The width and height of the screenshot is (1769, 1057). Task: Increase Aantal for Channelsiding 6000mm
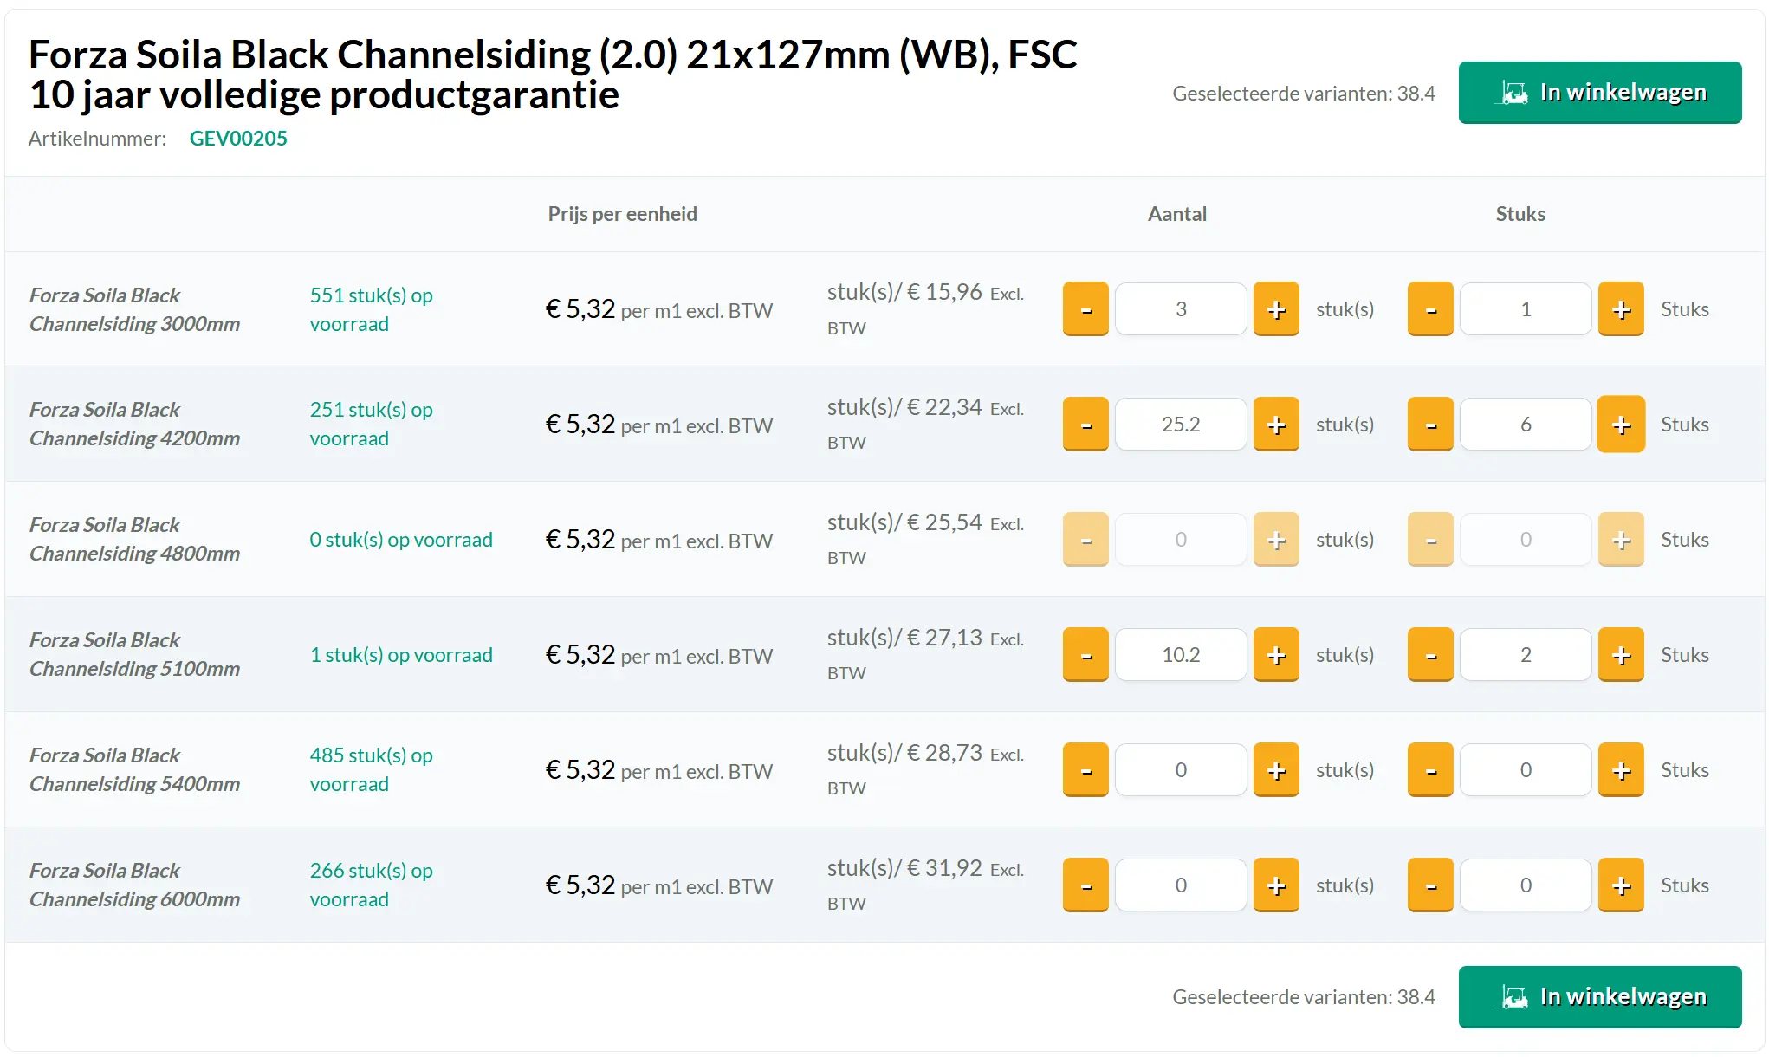coord(1275,885)
